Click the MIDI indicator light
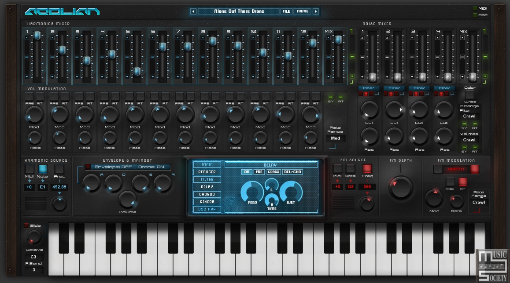This screenshot has width=510, height=283. (x=475, y=8)
